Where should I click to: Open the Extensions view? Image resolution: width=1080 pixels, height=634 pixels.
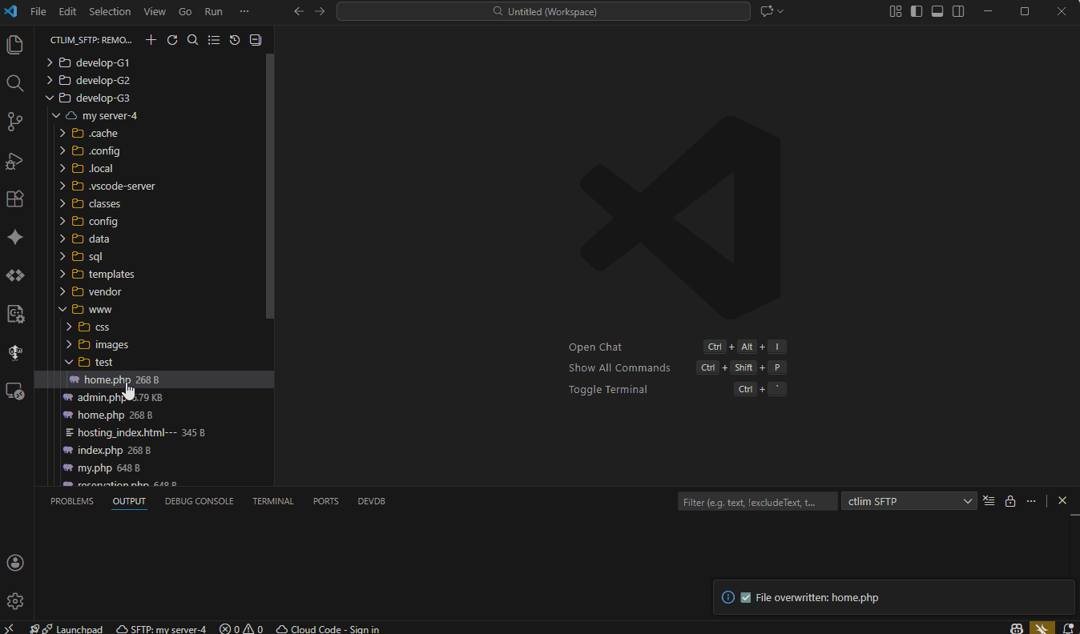(15, 199)
